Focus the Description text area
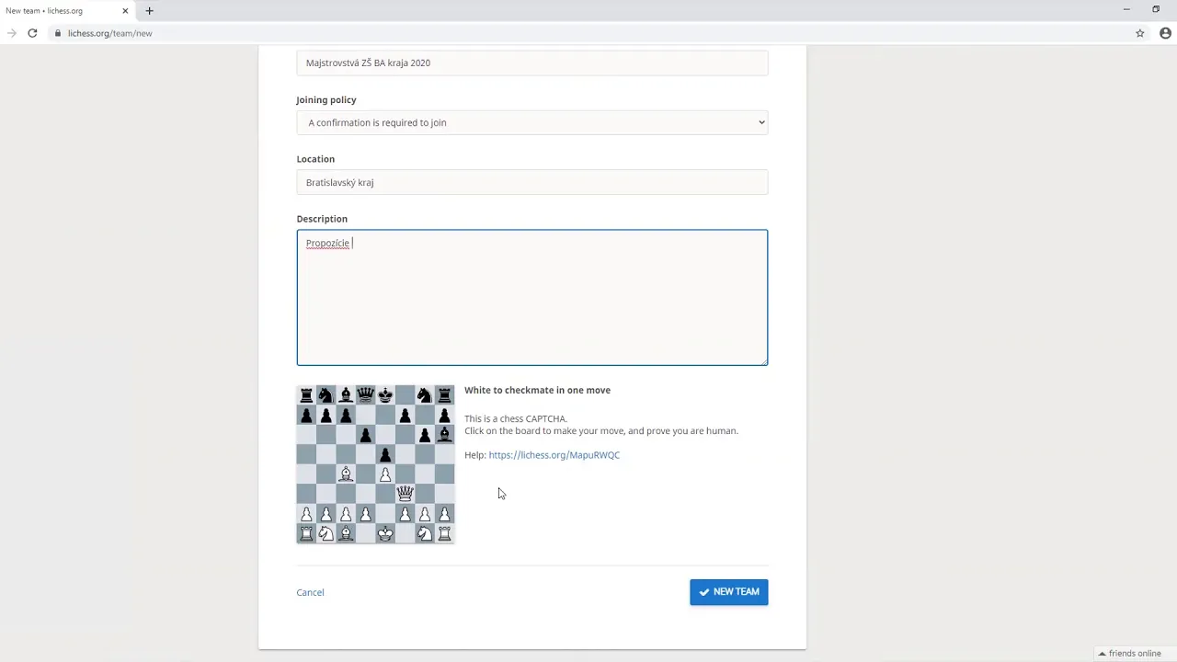The height and width of the screenshot is (662, 1177). pyautogui.click(x=532, y=298)
